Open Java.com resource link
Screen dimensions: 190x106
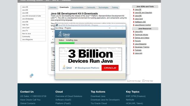tap(139, 53)
